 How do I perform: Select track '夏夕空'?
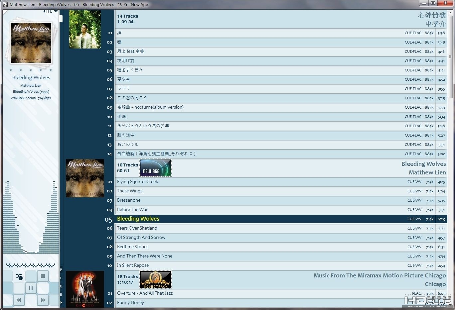click(281, 79)
